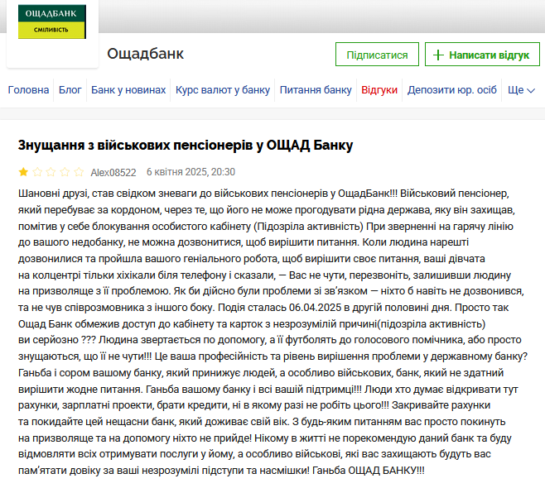
Task: Select the highlighted Відгуки tab
Action: coord(379,90)
